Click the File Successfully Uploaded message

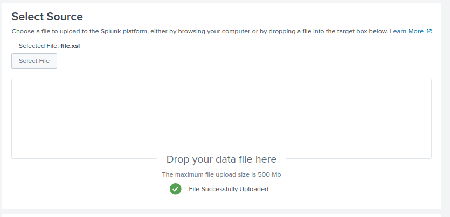pos(228,189)
